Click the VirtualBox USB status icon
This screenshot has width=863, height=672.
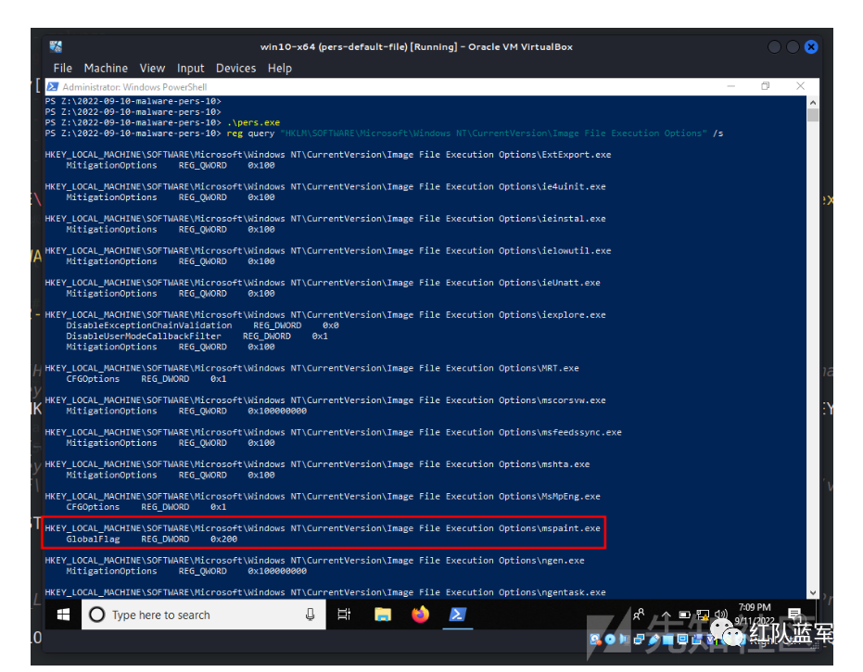654,639
